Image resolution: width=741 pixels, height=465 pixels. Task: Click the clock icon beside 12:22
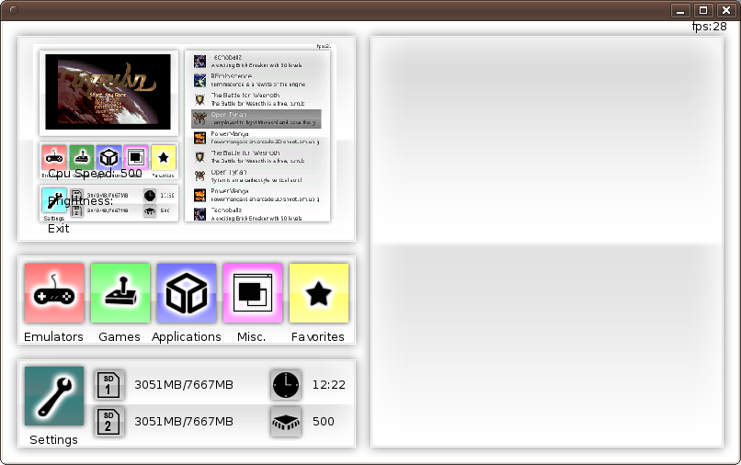286,385
